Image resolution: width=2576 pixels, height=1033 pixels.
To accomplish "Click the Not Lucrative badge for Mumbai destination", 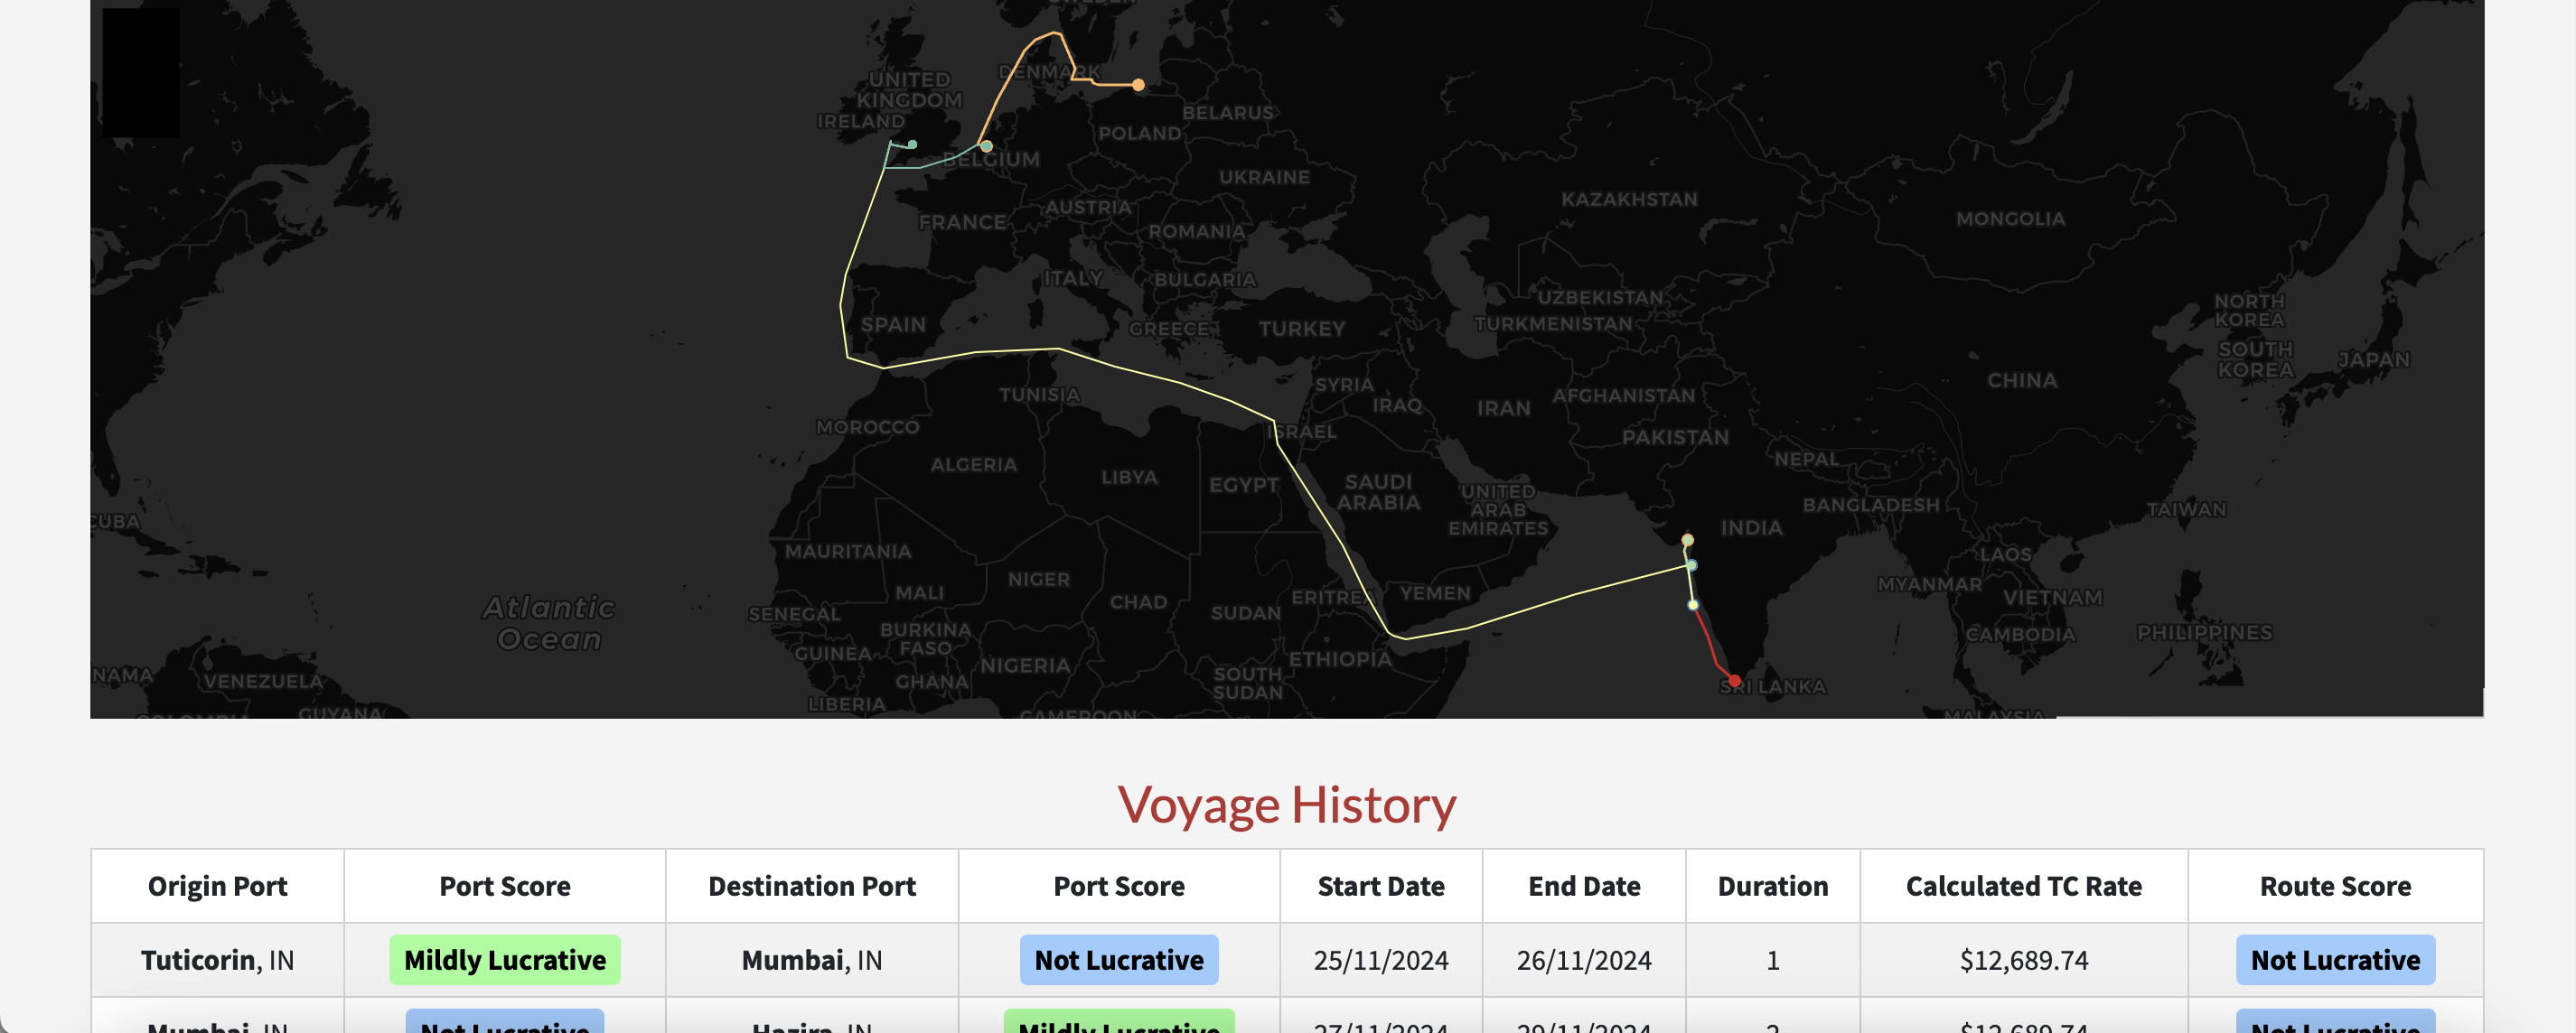I will click(x=1119, y=960).
